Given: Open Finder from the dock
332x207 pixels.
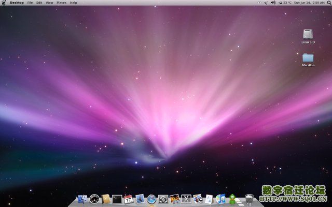Looking at the screenshot, I should tap(82, 199).
